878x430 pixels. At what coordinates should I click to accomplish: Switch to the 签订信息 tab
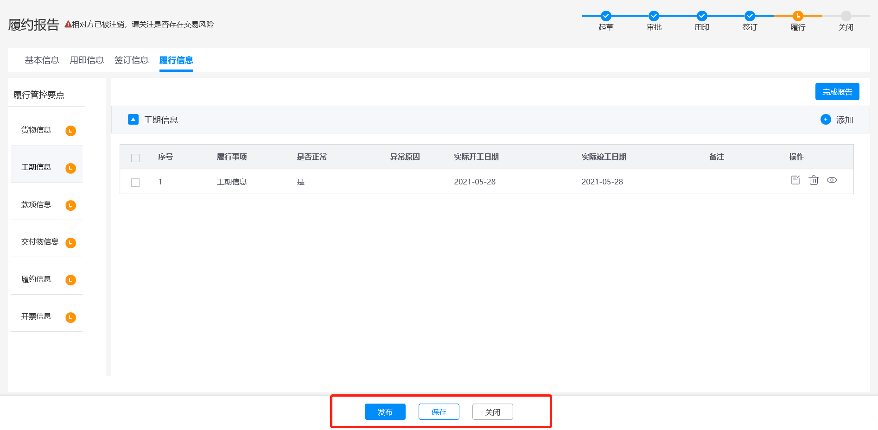pyautogui.click(x=131, y=60)
